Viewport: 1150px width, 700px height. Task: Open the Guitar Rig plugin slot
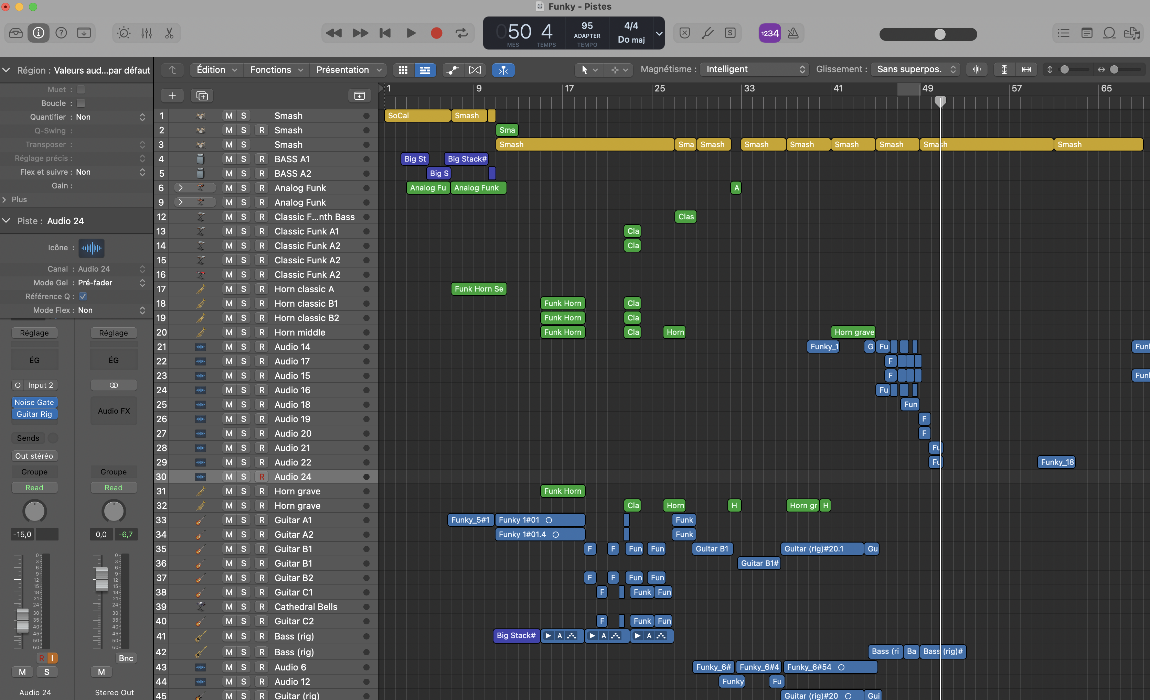34,414
